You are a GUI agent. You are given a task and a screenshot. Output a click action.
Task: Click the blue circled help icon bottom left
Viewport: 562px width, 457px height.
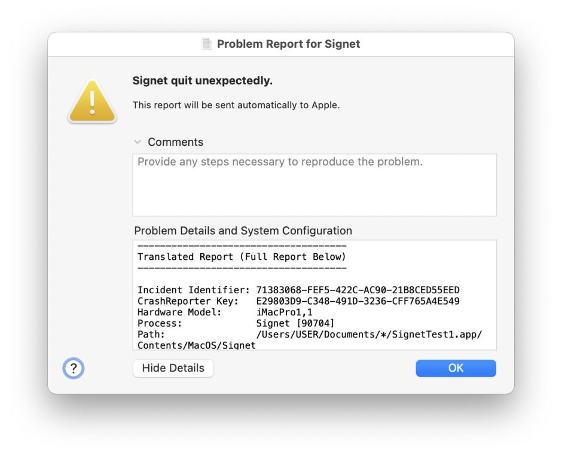tap(73, 369)
